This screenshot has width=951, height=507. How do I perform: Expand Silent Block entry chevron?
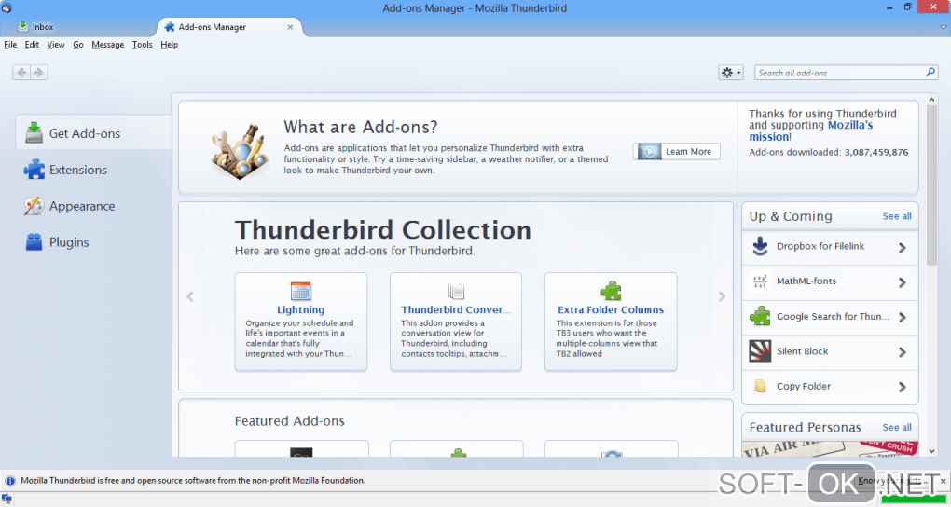[903, 352]
